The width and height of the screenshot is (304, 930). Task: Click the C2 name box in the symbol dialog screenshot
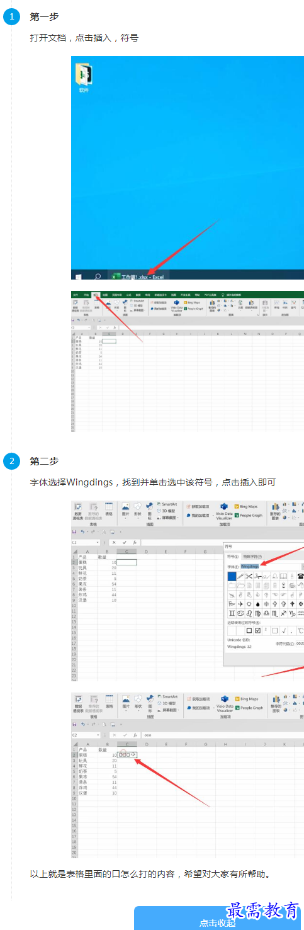pyautogui.click(x=85, y=542)
